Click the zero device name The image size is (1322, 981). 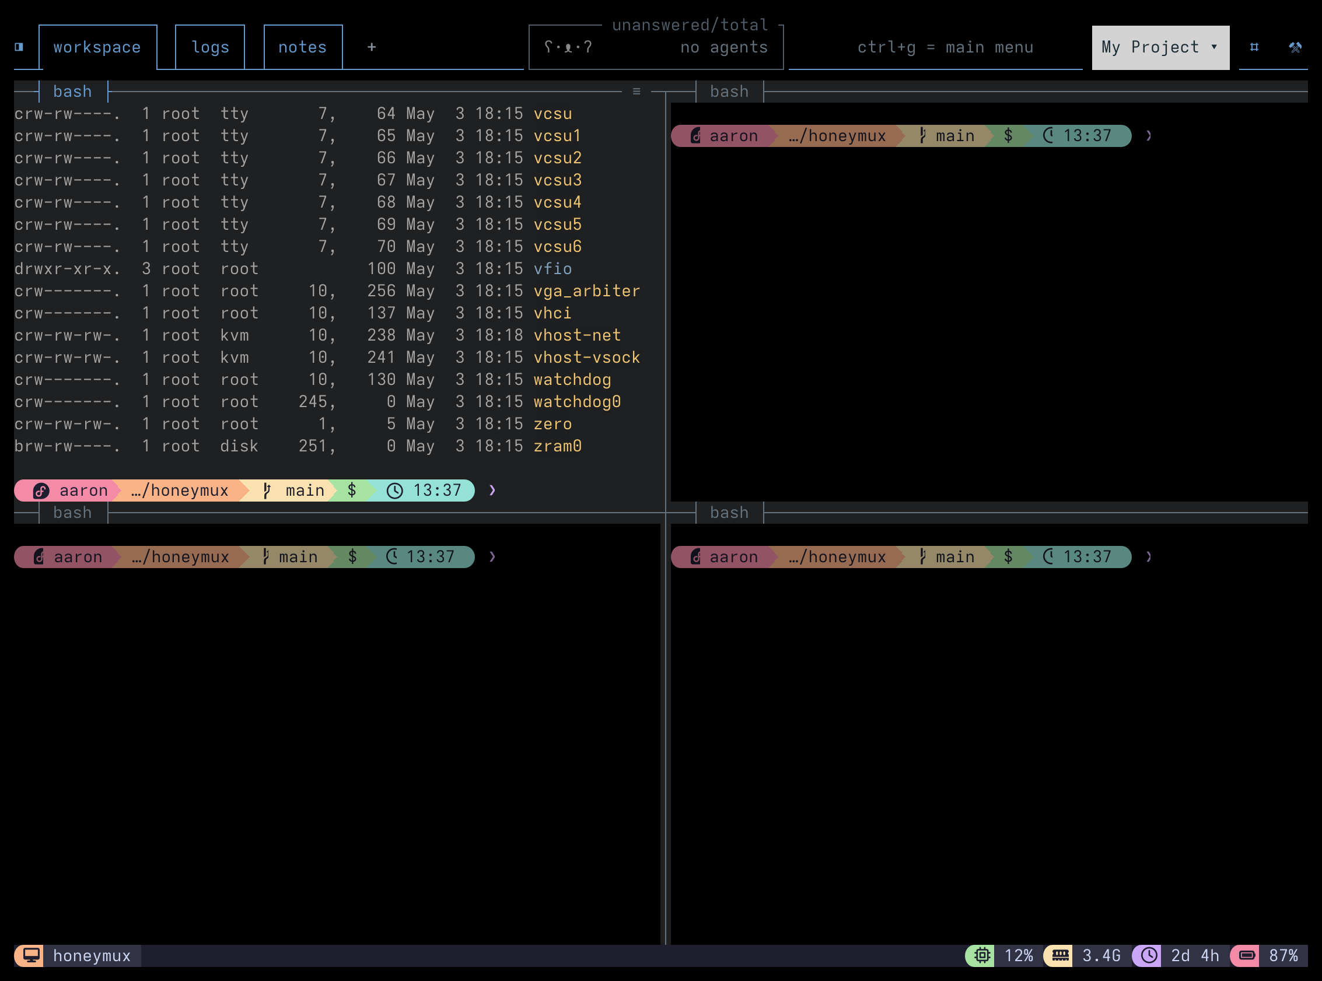point(553,424)
